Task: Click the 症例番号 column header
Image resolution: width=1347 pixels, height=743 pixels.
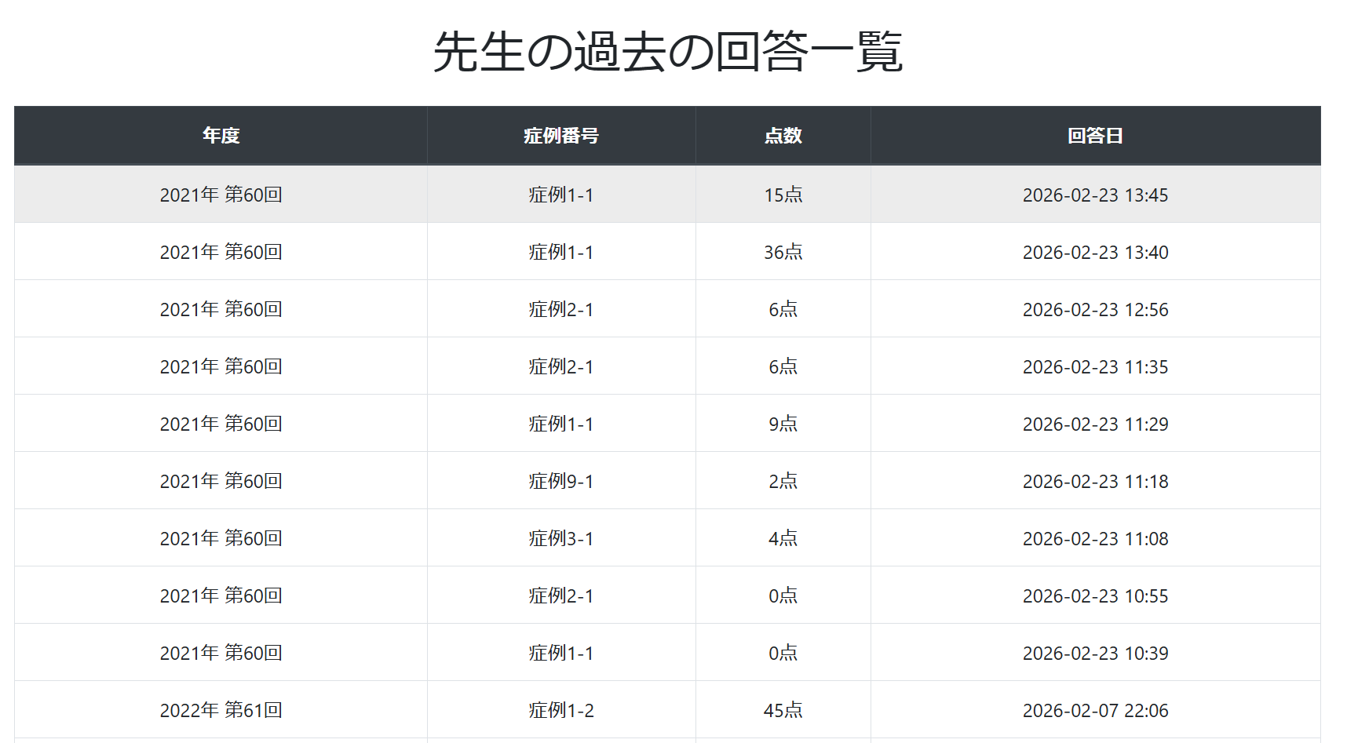Action: coord(560,136)
